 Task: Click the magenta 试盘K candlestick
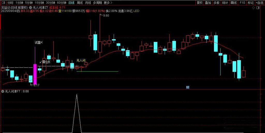tap(35, 74)
